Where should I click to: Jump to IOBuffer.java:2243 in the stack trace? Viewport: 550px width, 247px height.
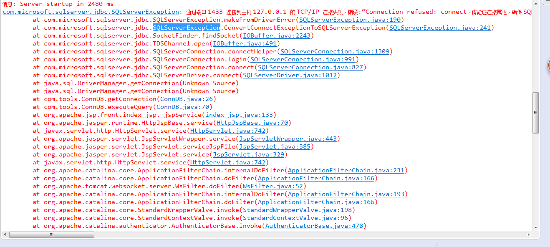click(277, 35)
